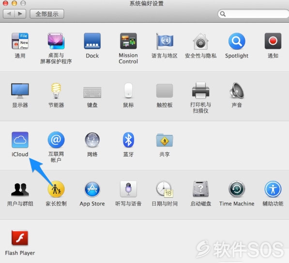Image resolution: width=289 pixels, height=263 pixels.
Task: Click the 全部显示 Show All button
Action: click(47, 14)
